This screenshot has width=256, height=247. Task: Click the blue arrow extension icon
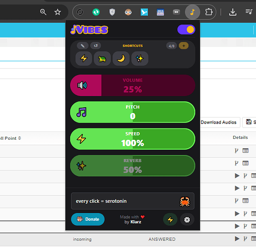144,12
